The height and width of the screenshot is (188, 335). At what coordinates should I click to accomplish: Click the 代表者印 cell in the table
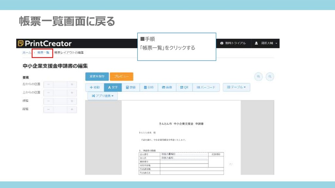[216, 154]
